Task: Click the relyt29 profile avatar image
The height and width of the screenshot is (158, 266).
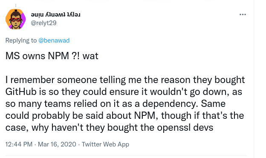Action: click(x=16, y=19)
